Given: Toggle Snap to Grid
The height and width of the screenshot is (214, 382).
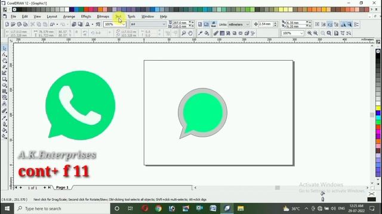Looking at the screenshot, I should click(x=317, y=24).
